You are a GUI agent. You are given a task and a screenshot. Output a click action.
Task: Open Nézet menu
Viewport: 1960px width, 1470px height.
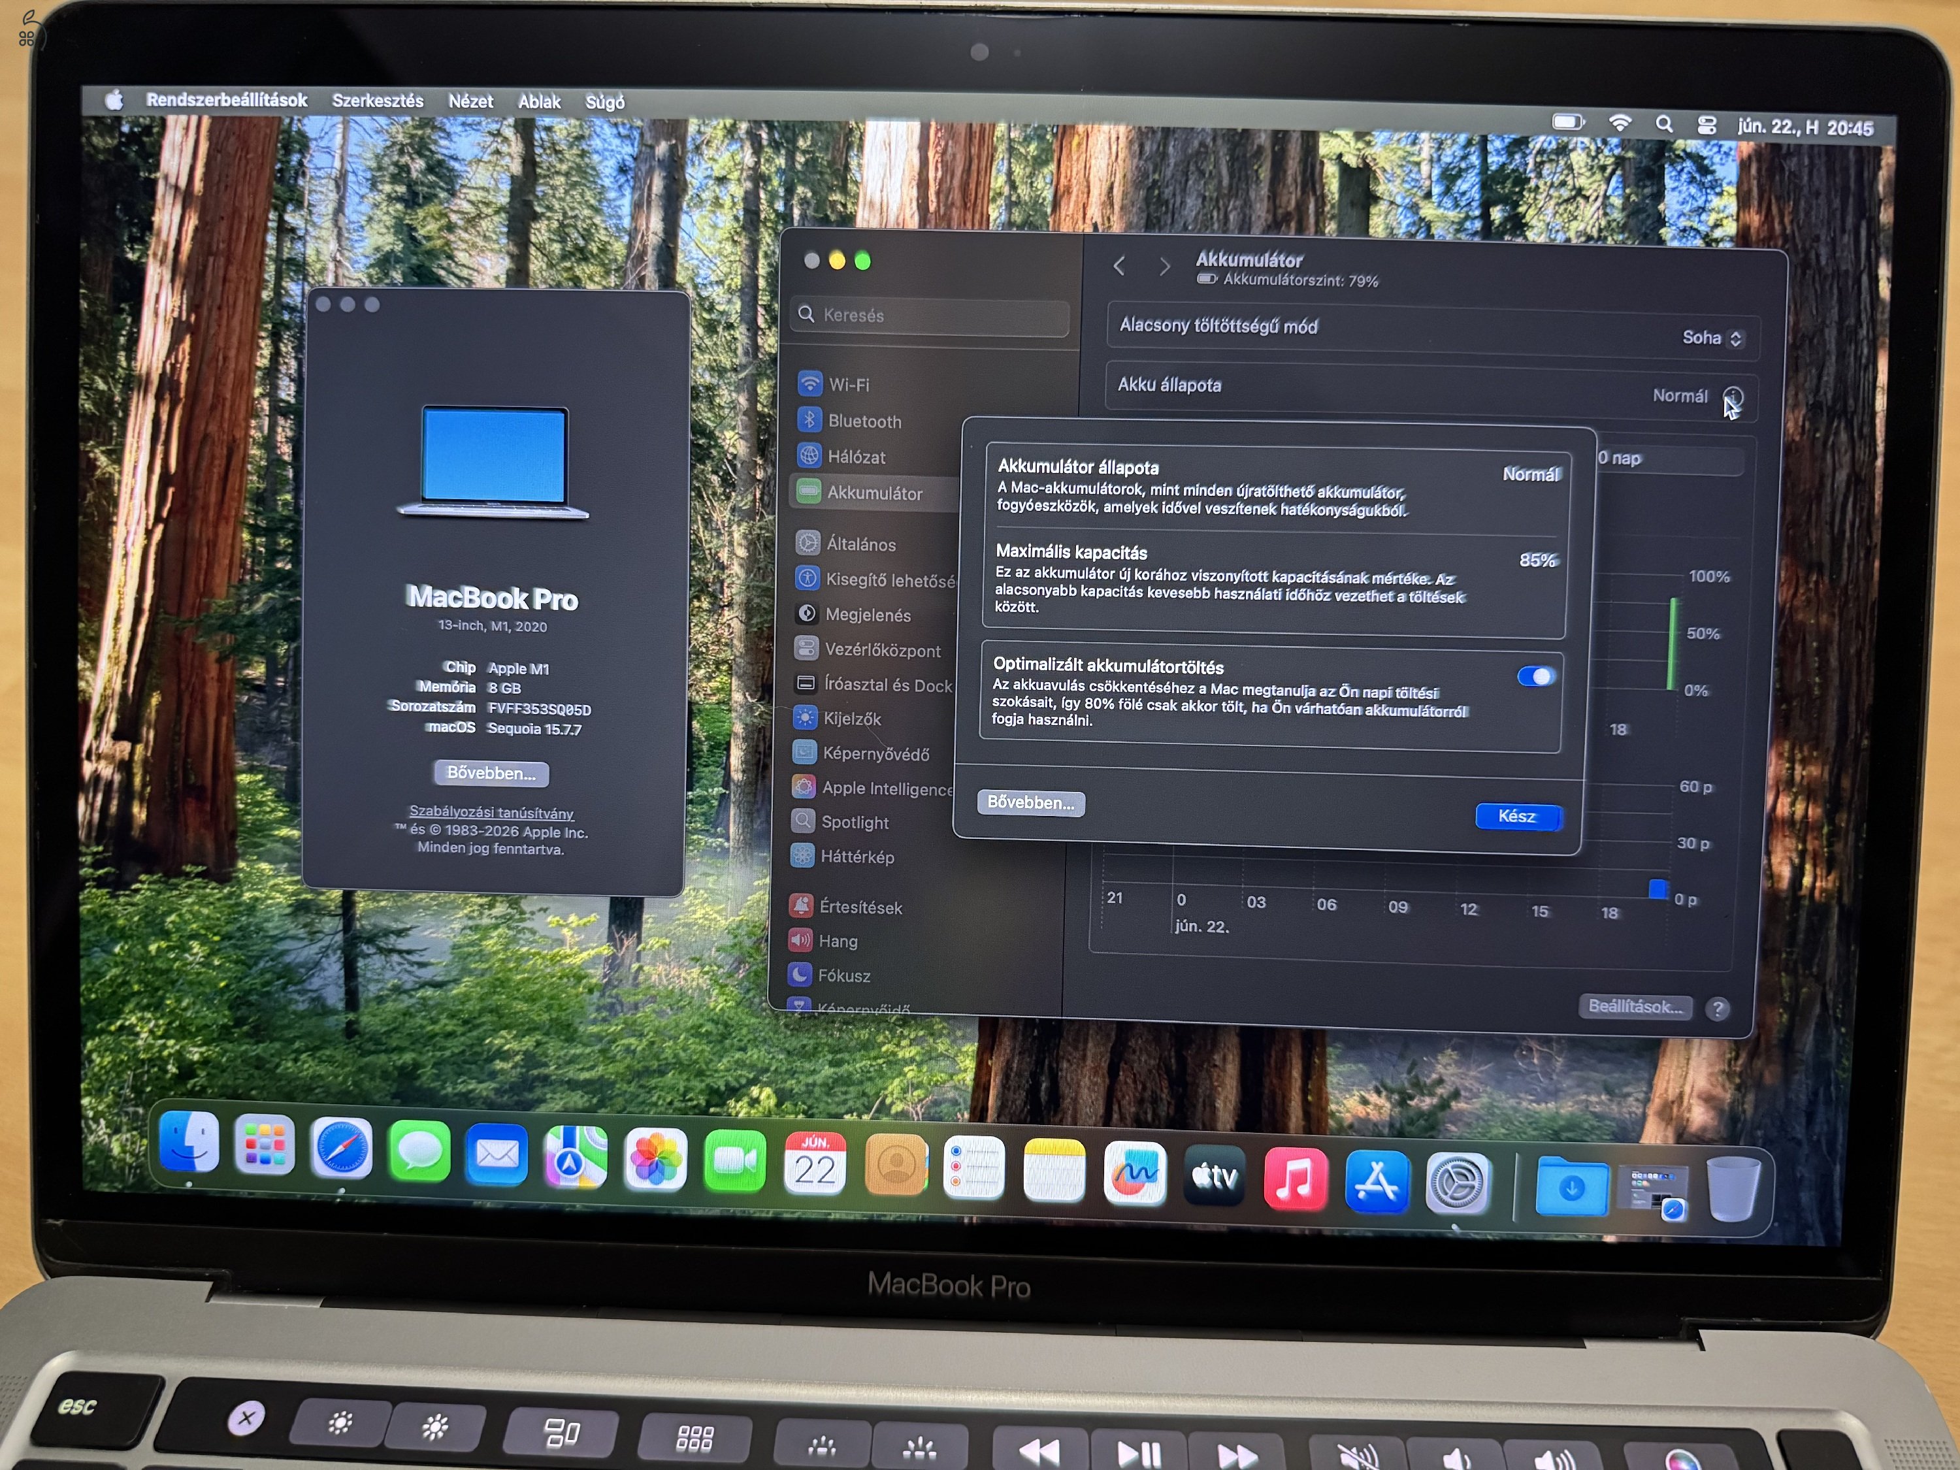click(x=470, y=102)
